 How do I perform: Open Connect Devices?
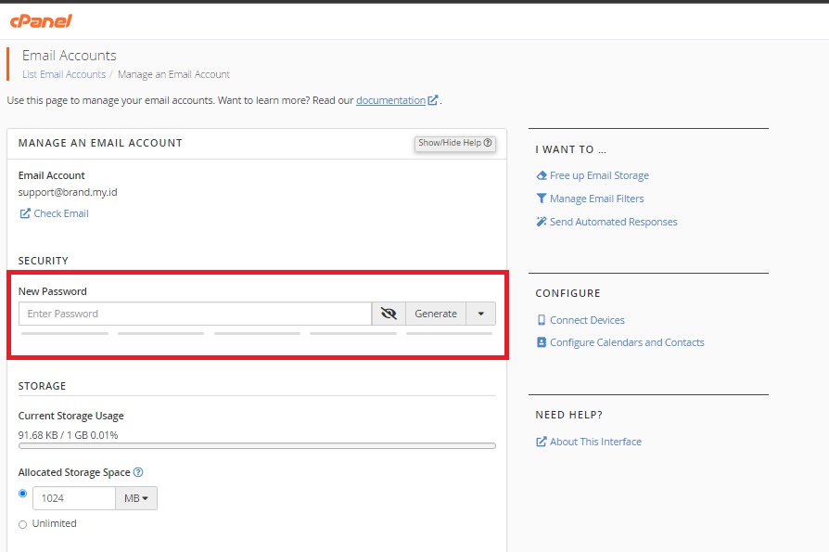587,320
